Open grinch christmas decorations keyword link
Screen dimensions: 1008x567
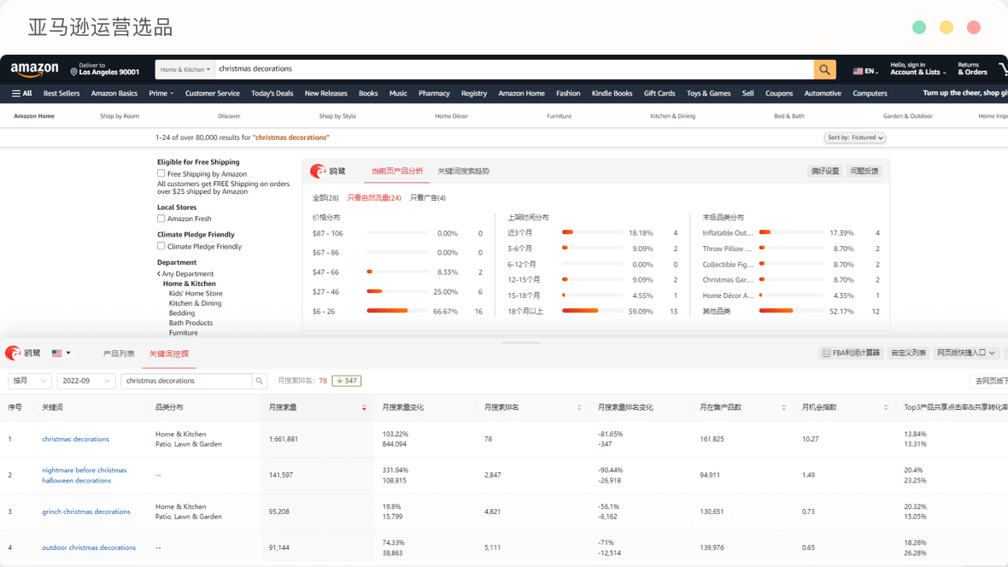pos(86,511)
